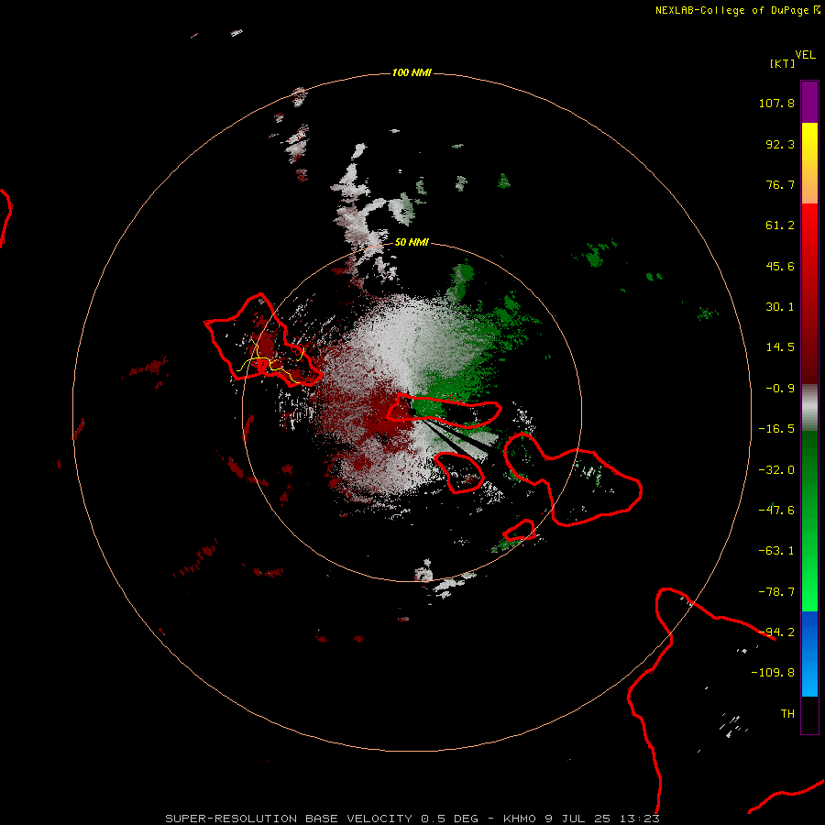The height and width of the screenshot is (825, 825).
Task: Click the -47.6 value on the velocity scale
Action: click(x=776, y=511)
